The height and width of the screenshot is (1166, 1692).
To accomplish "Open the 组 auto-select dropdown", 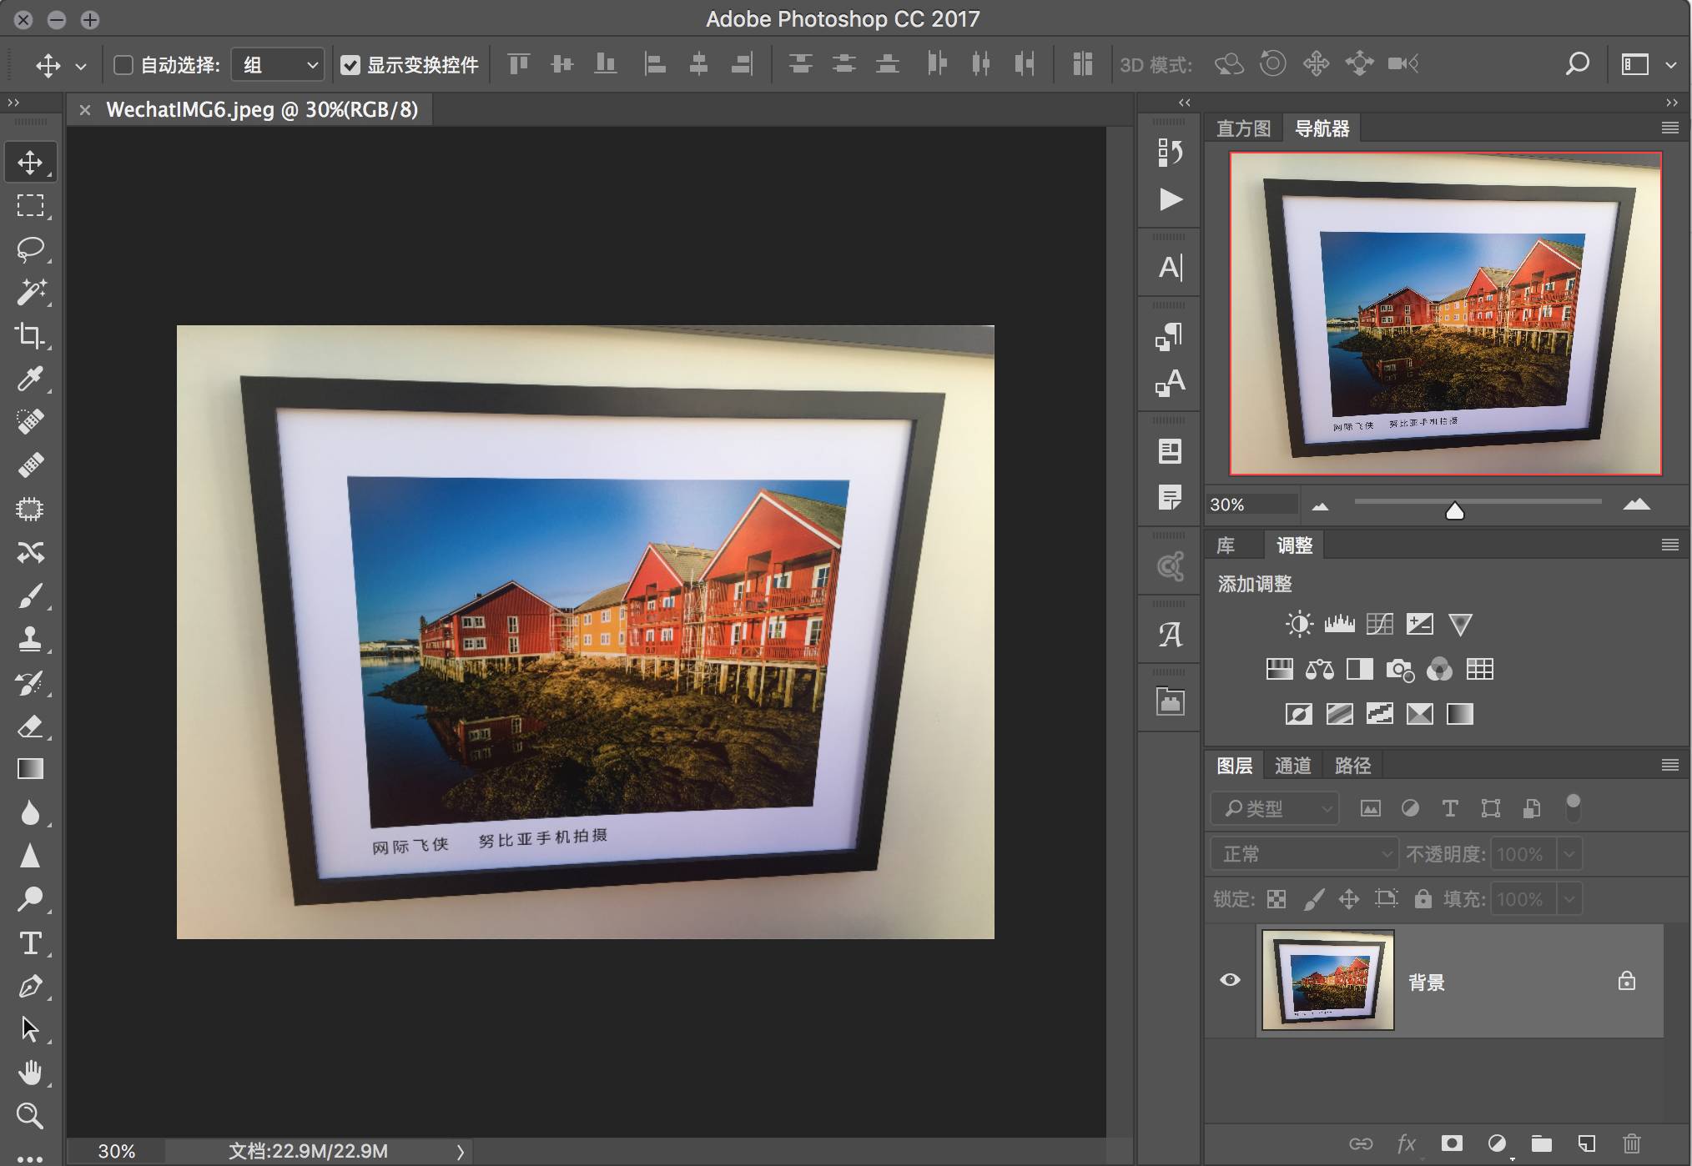I will [x=279, y=65].
